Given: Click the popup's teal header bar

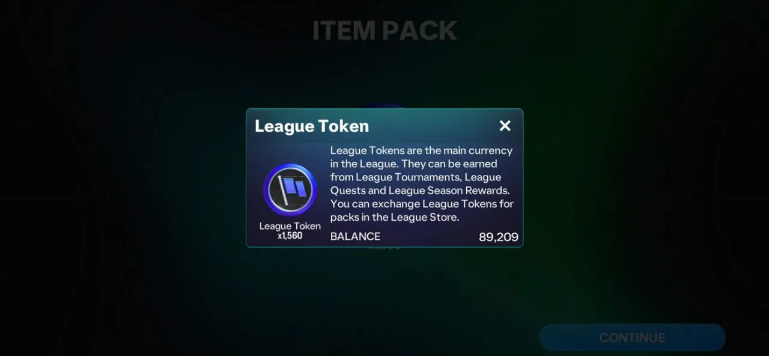Looking at the screenshot, I should coord(384,126).
